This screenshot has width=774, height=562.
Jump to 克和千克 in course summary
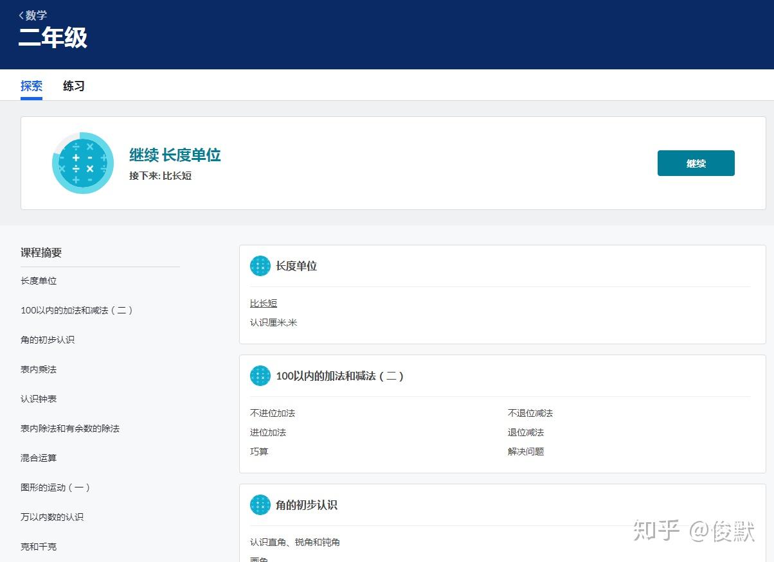point(39,547)
